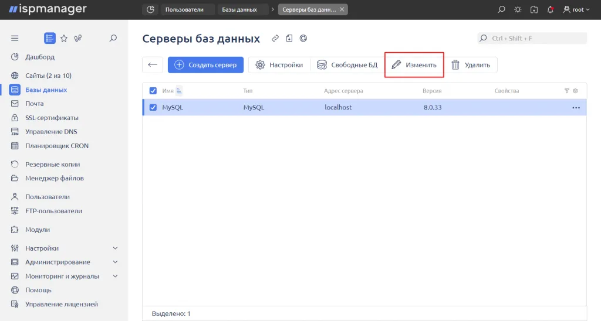The height and width of the screenshot is (321, 601).
Task: Copy page link icon next to title
Action: point(275,38)
